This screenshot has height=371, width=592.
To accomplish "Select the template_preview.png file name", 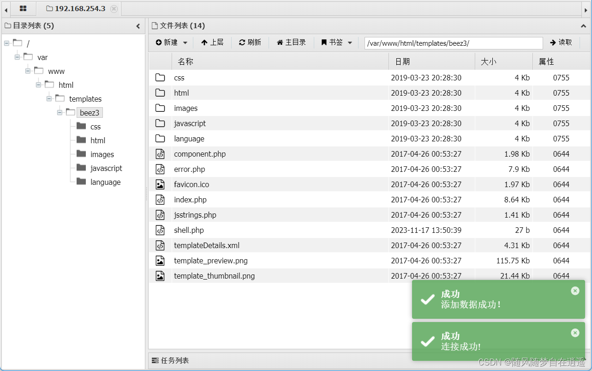I will tap(211, 261).
